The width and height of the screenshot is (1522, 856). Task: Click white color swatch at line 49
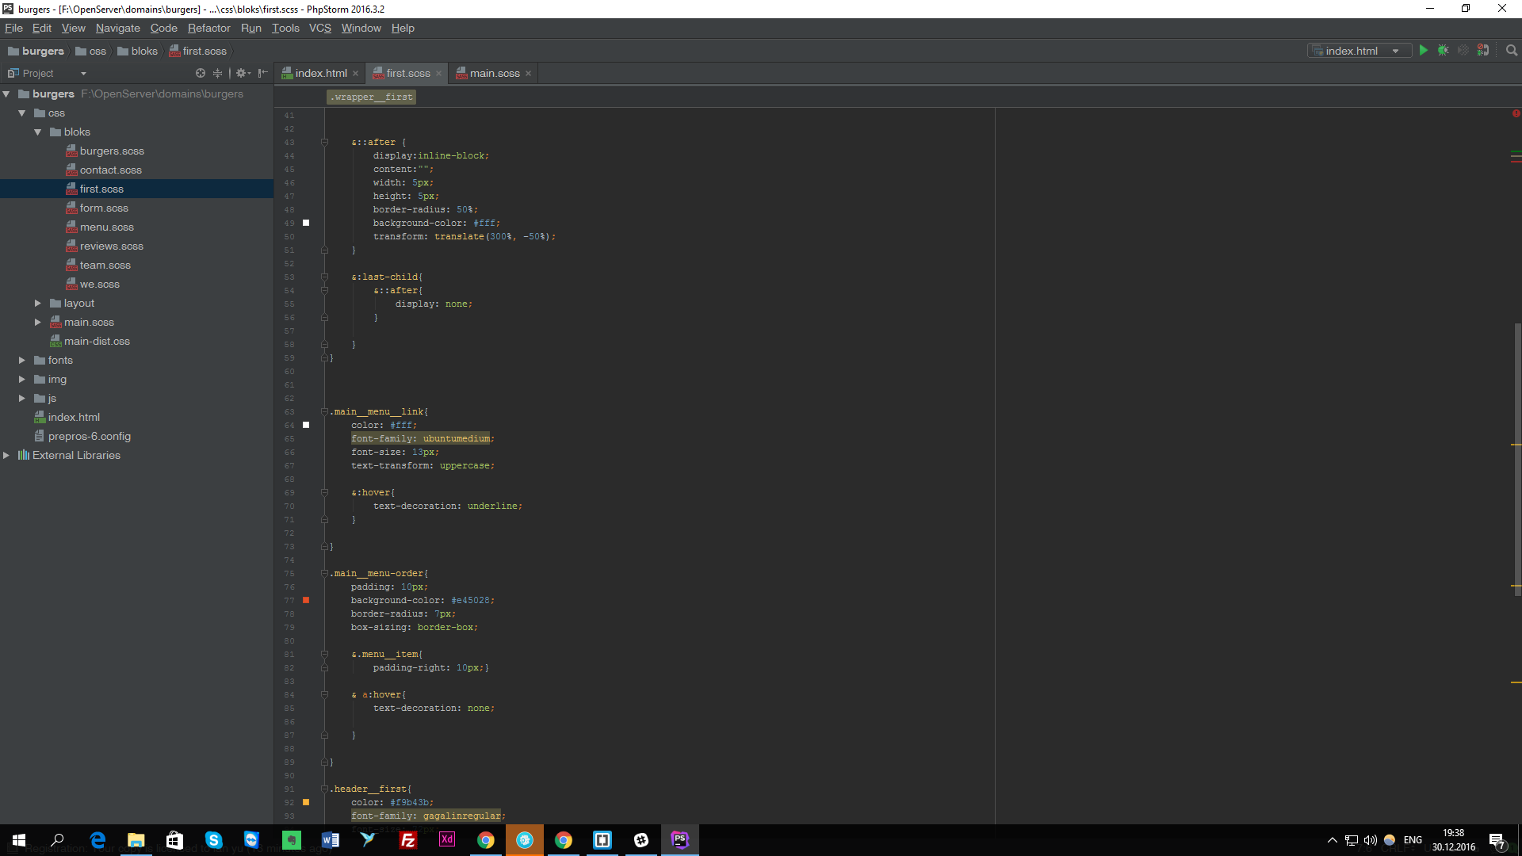(306, 223)
